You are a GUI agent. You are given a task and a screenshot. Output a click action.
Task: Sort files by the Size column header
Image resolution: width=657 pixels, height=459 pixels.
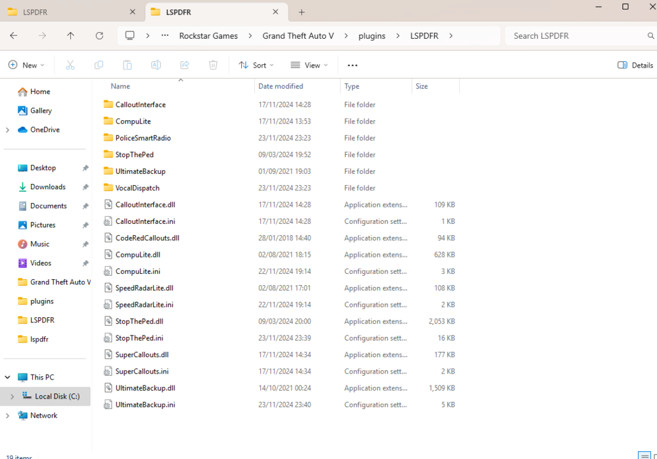coord(422,86)
